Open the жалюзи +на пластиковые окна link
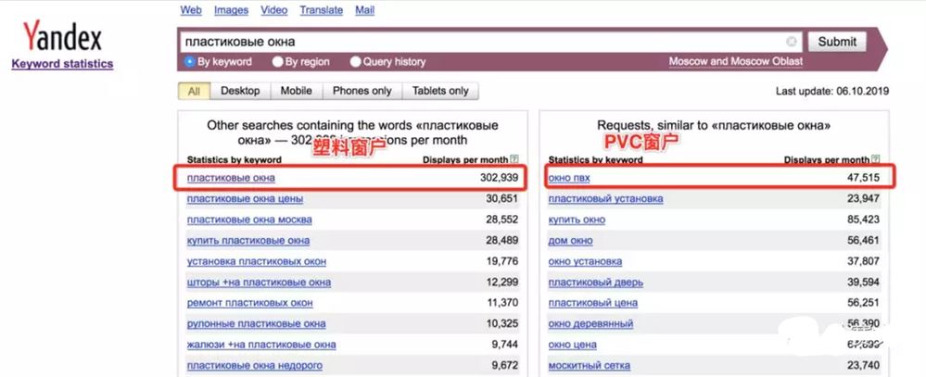 click(261, 345)
